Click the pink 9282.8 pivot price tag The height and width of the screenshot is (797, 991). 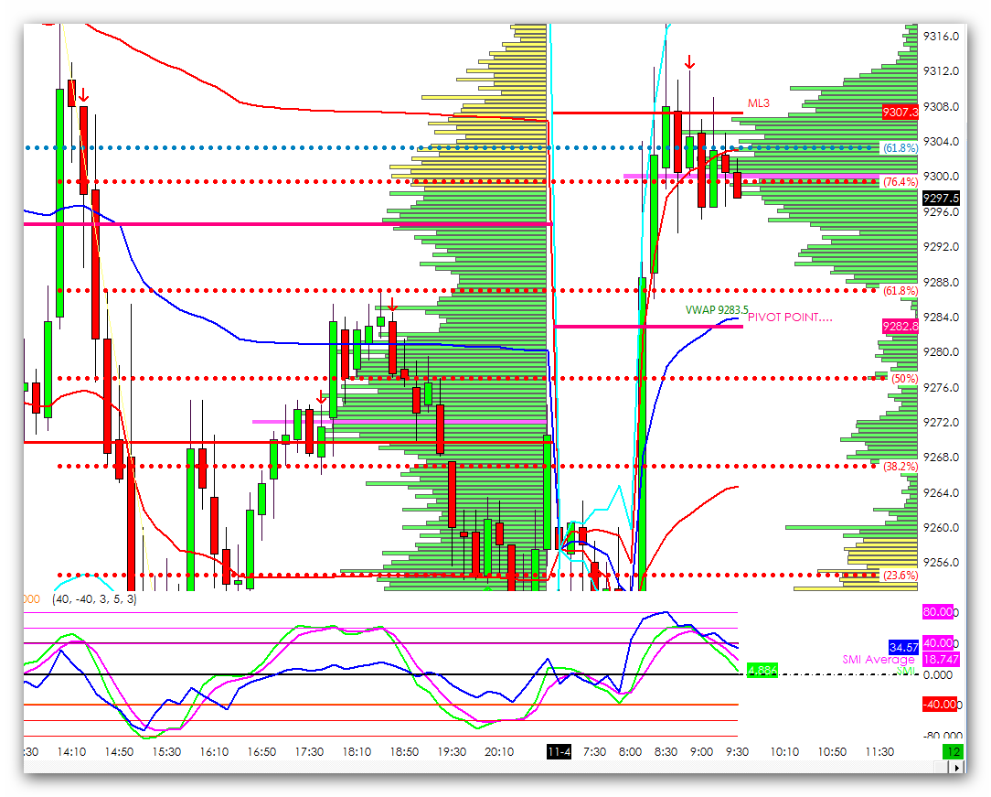click(x=900, y=327)
